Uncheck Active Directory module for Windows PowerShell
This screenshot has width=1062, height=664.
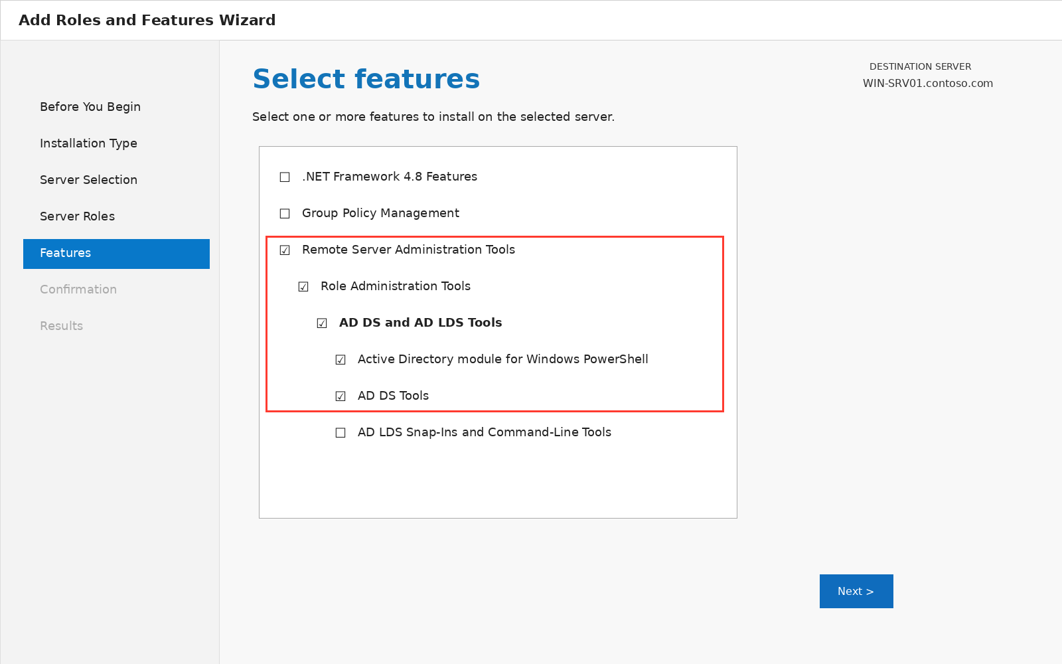coord(341,360)
